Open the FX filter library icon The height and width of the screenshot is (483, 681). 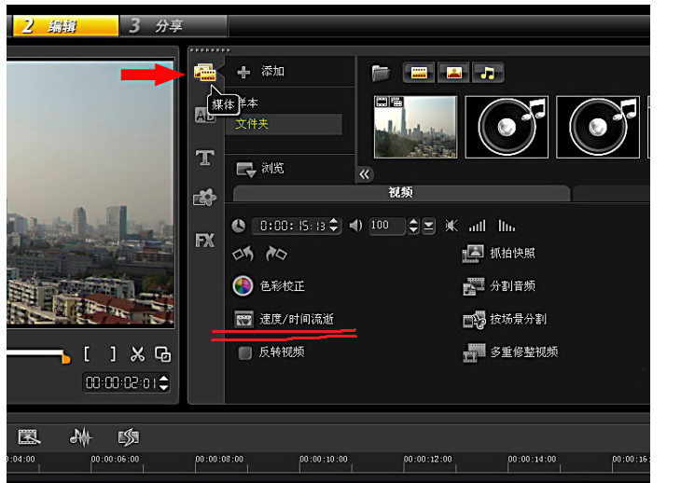204,240
